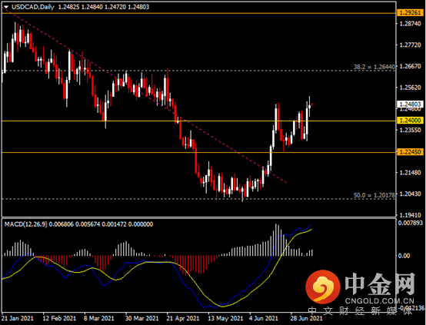Image resolution: width=426 pixels, height=325 pixels.
Task: Click the cngold logo swirl icon
Action: pyautogui.click(x=323, y=287)
